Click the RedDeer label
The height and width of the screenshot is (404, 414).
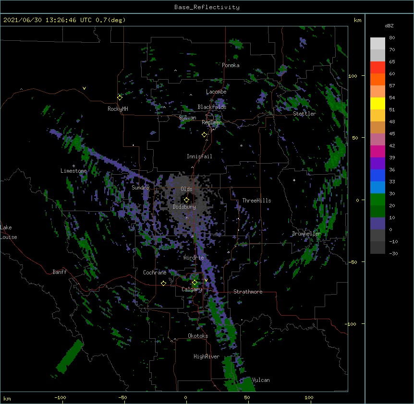(212, 122)
